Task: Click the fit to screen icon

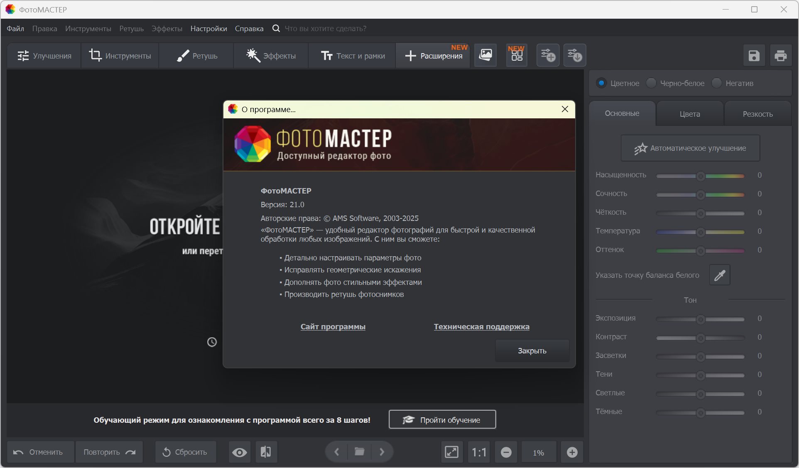Action: tap(451, 452)
